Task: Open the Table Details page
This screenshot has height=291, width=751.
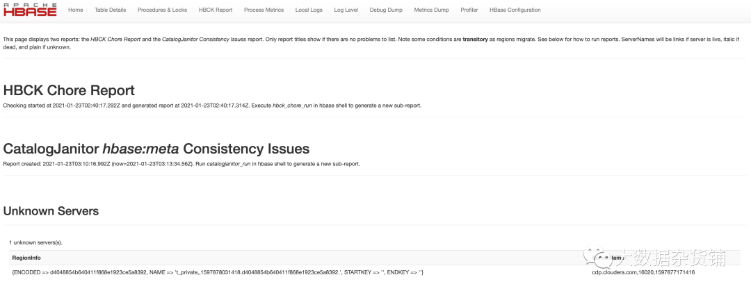Action: (111, 10)
